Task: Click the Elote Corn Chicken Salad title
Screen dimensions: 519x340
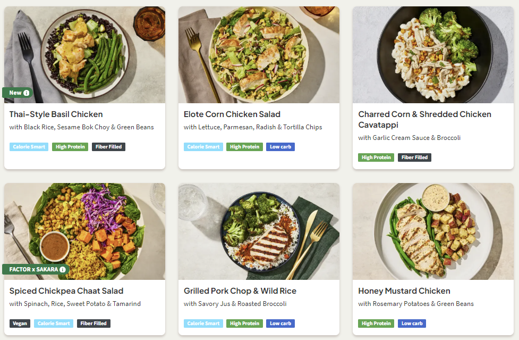Action: pos(232,114)
